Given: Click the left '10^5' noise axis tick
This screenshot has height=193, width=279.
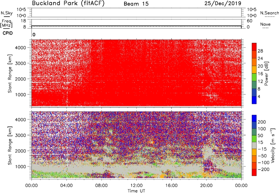Looking at the screenshot, I should tap(22, 10).
